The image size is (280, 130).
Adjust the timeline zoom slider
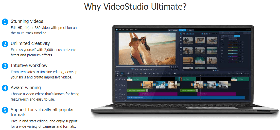pyautogui.click(x=233, y=73)
